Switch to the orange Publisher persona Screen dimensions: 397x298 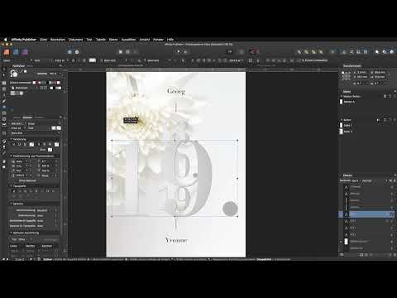(x=7, y=52)
